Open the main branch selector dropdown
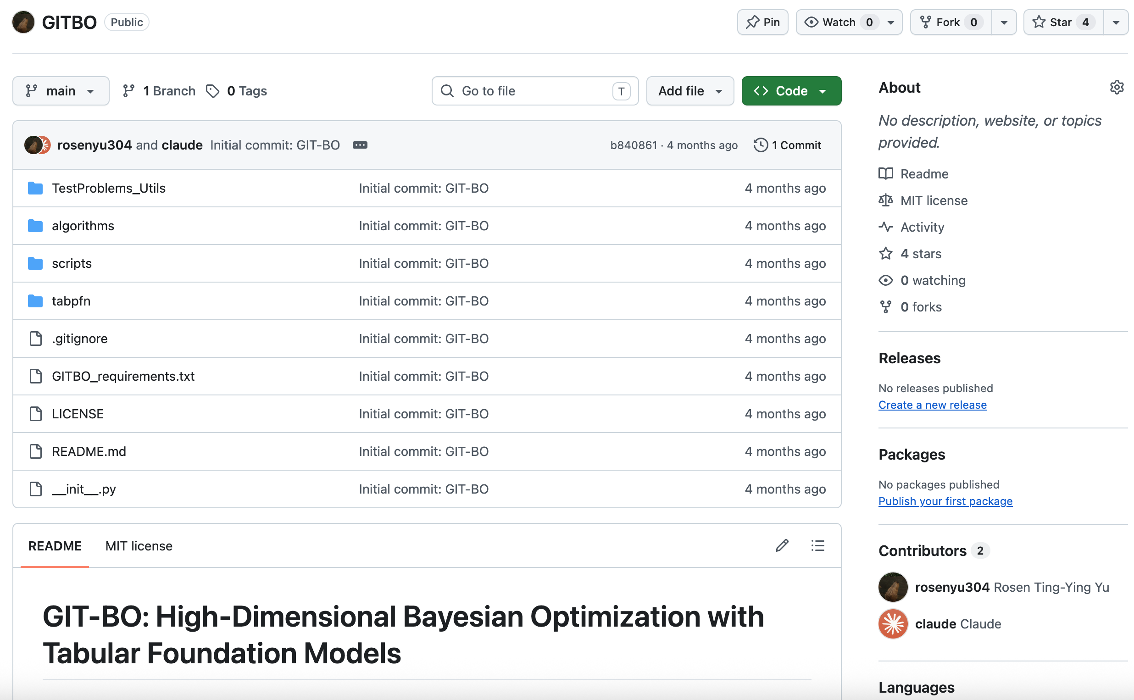The height and width of the screenshot is (700, 1134). click(61, 91)
